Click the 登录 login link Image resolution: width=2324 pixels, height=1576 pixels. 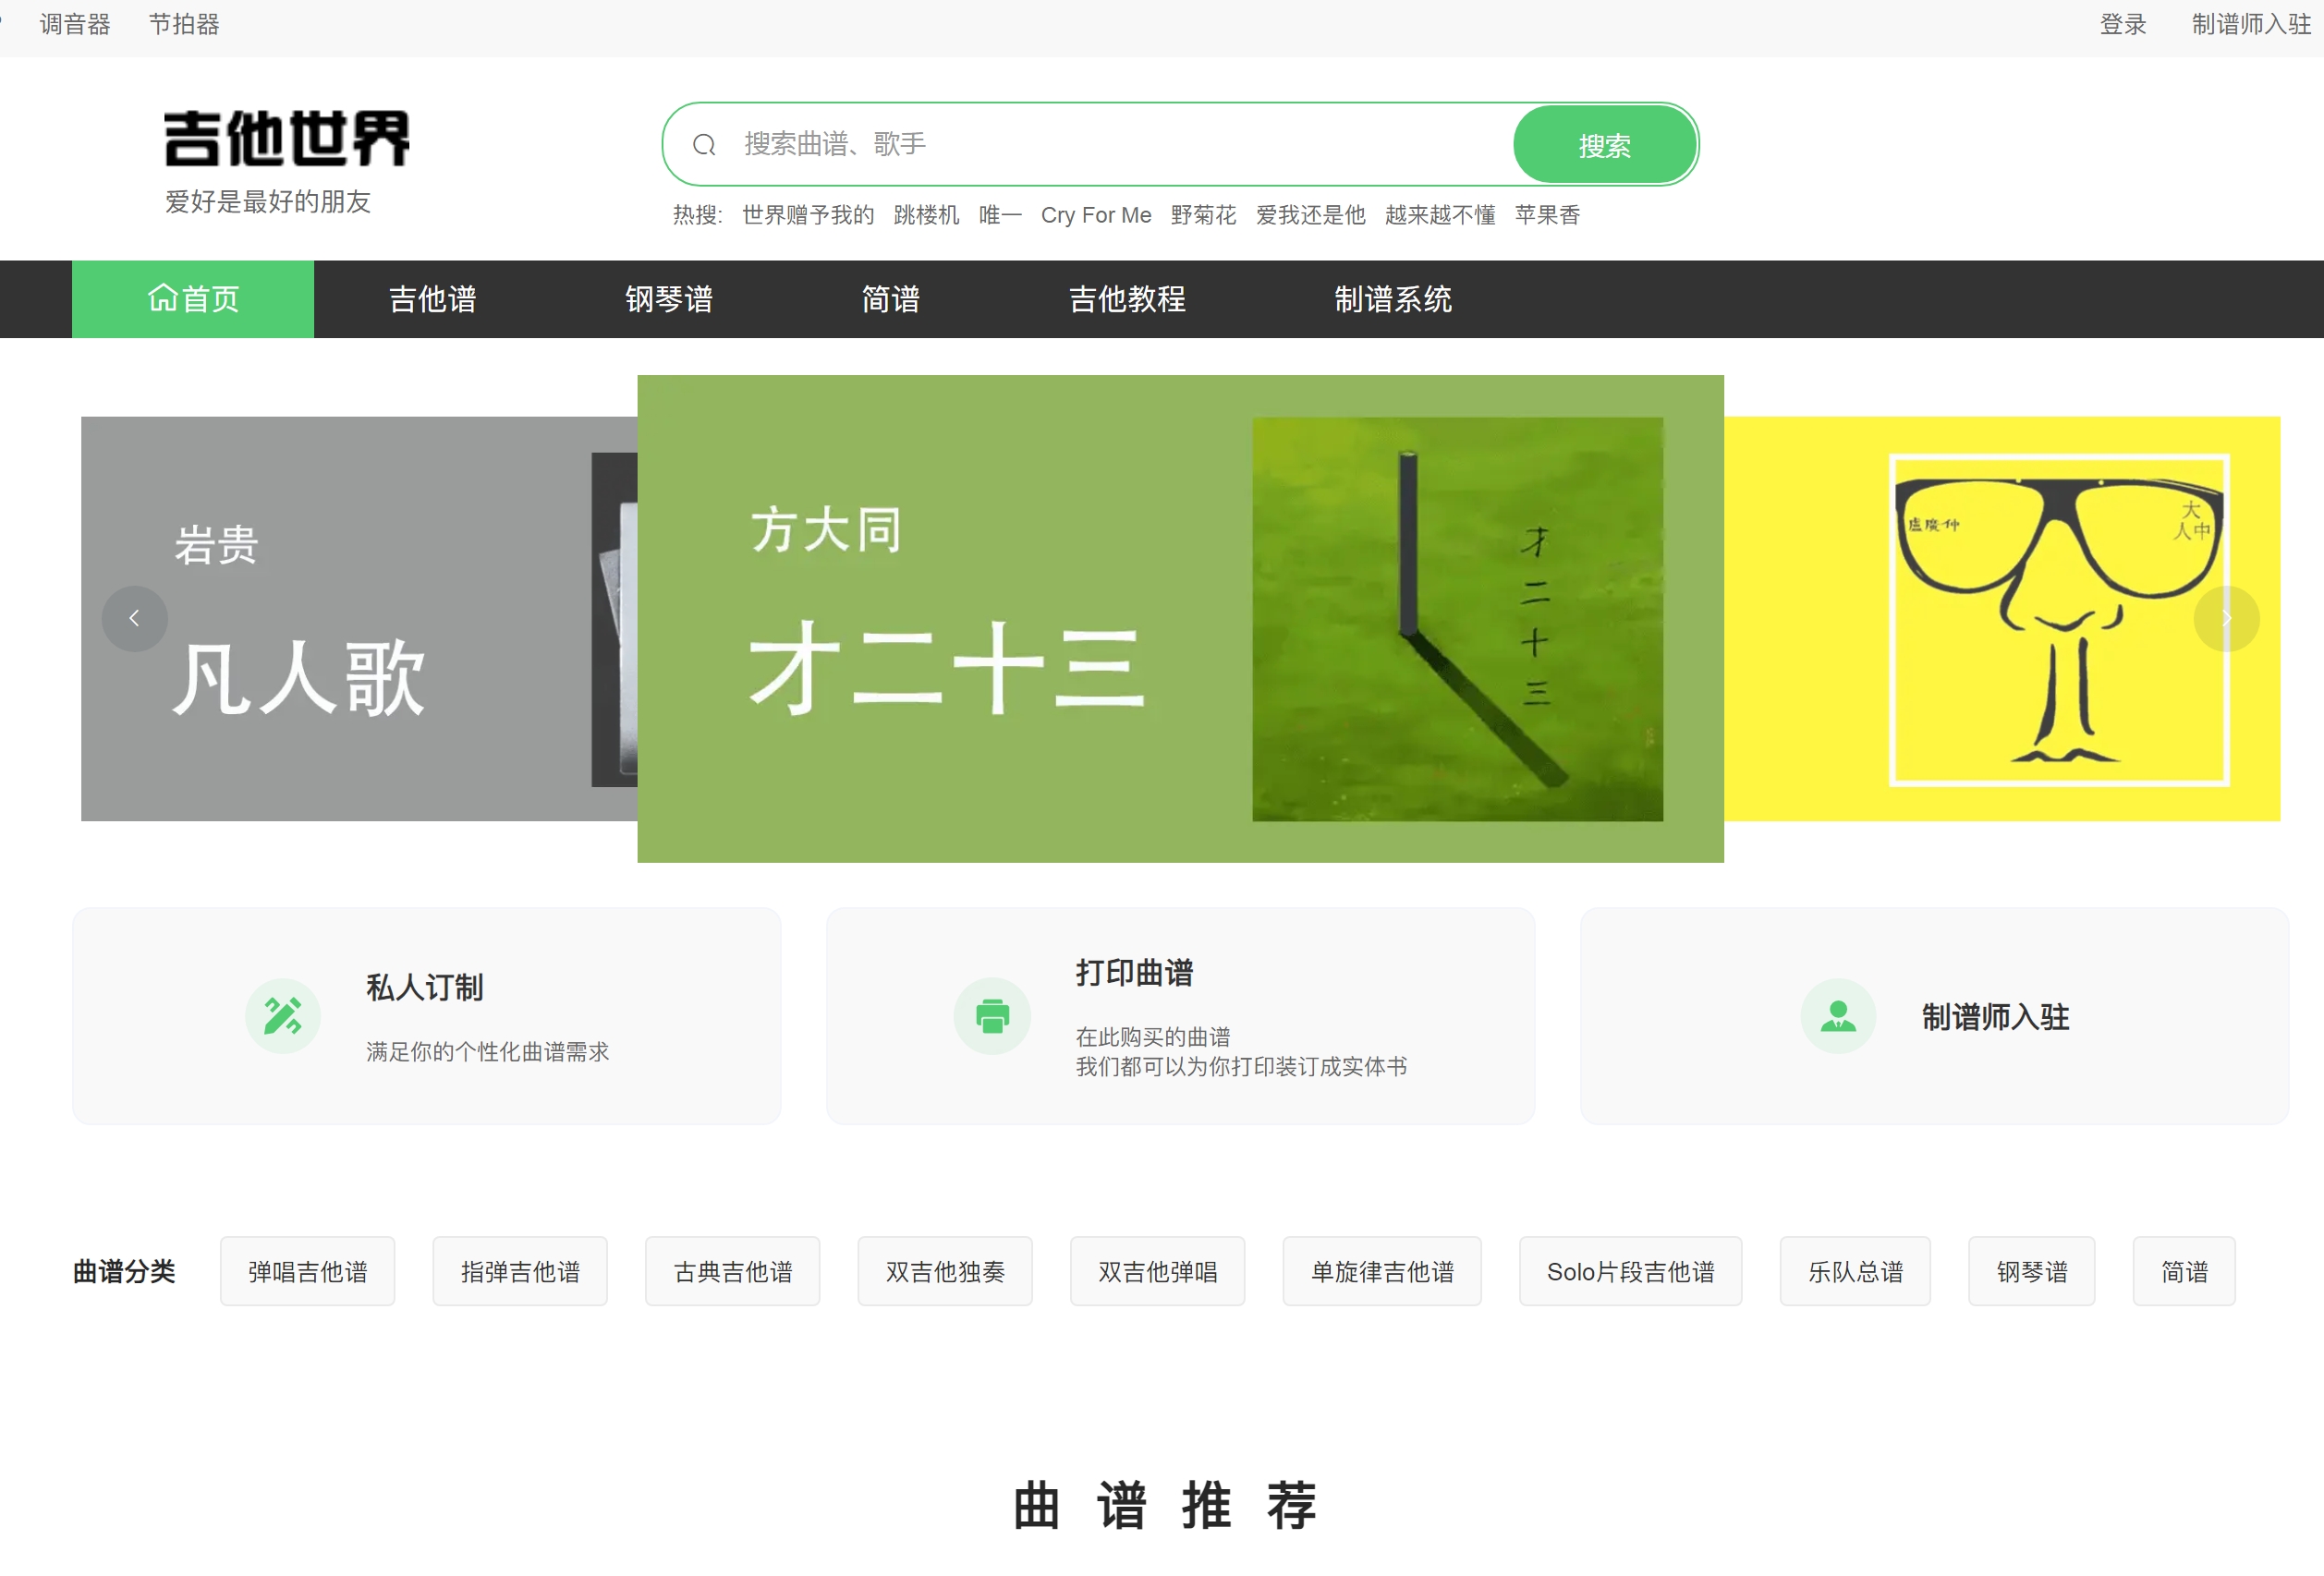click(x=2122, y=24)
